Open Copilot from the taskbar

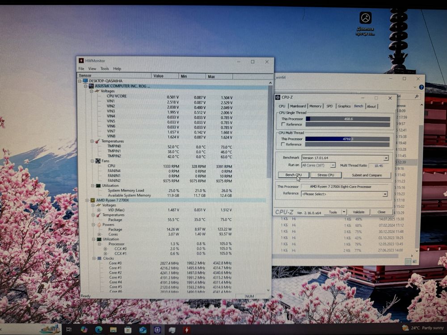84,330
